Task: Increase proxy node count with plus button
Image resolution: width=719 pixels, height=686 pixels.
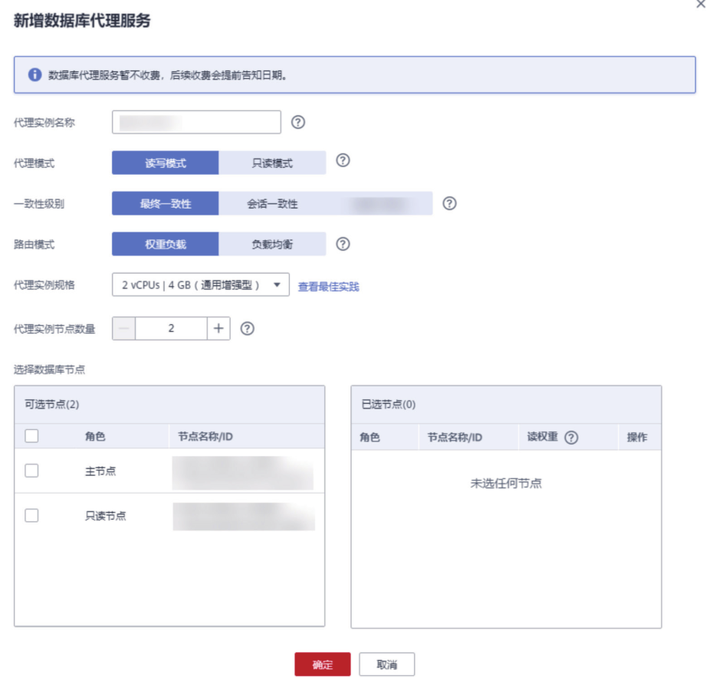Action: (218, 328)
